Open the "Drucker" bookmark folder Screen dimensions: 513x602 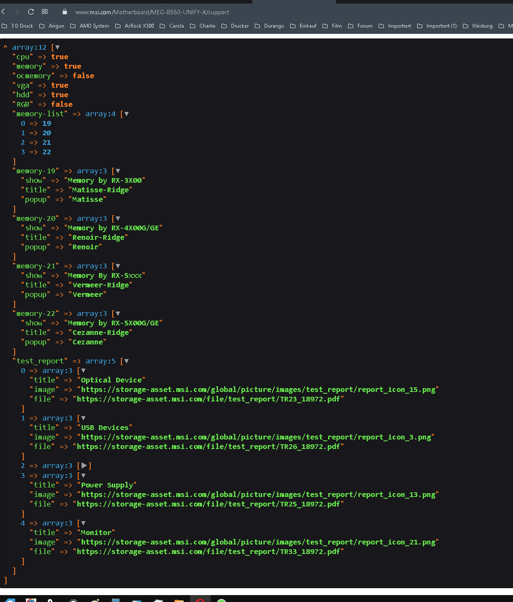pos(235,26)
